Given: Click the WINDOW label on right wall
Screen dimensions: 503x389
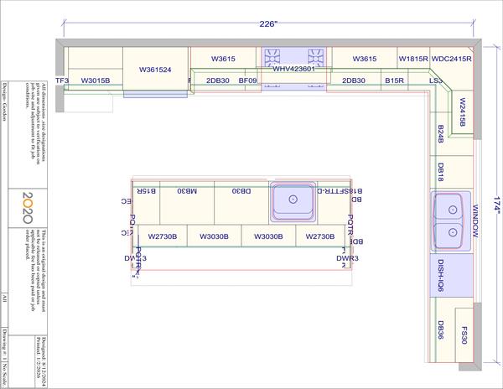Looking at the screenshot, I should point(474,220).
